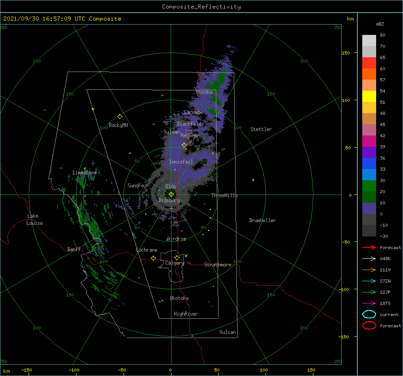
Task: Click the red forecast arrow in the legend
Action: (369, 247)
